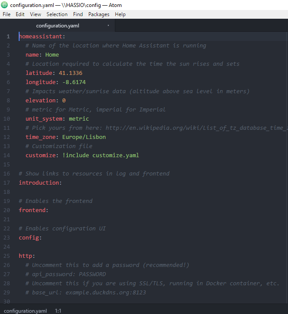The width and height of the screenshot is (288, 314).
Task: Open the Selection menu
Action: (x=57, y=14)
